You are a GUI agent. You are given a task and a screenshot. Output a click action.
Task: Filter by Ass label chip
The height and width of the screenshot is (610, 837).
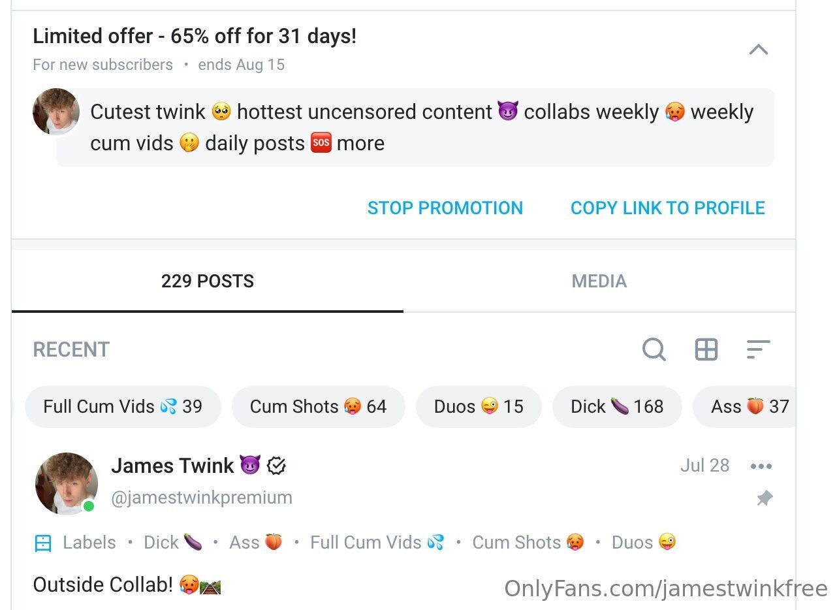coord(748,407)
